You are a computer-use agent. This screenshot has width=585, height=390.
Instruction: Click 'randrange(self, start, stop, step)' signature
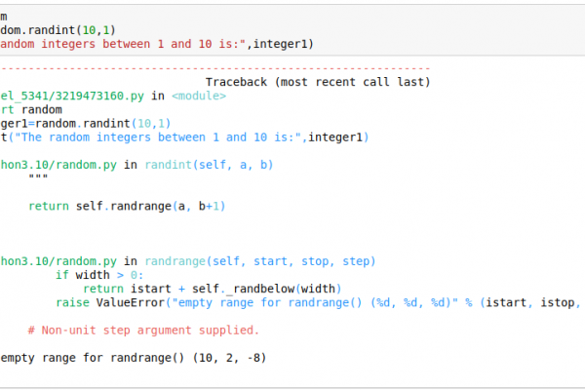click(260, 261)
